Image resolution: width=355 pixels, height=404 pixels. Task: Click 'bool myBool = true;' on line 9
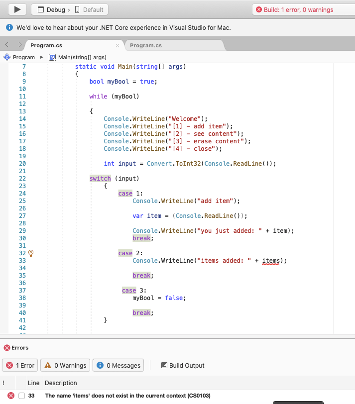click(123, 82)
